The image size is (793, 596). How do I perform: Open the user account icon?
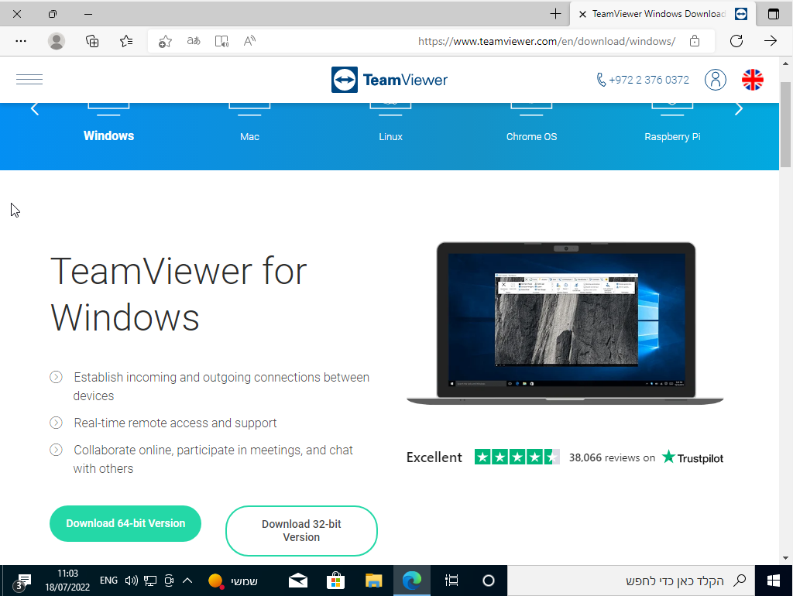coord(715,80)
